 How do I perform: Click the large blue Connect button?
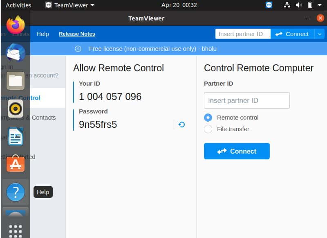[237, 151]
